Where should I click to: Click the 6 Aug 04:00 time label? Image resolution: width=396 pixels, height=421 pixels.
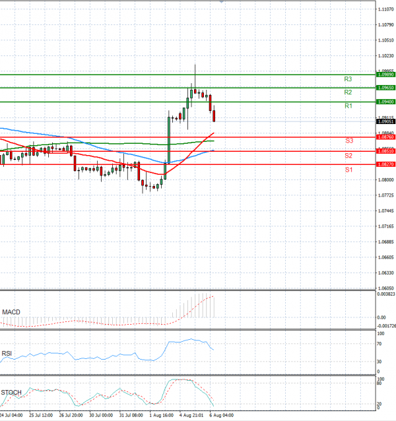(x=222, y=415)
